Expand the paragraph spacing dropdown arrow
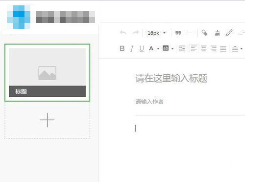 click(241, 49)
